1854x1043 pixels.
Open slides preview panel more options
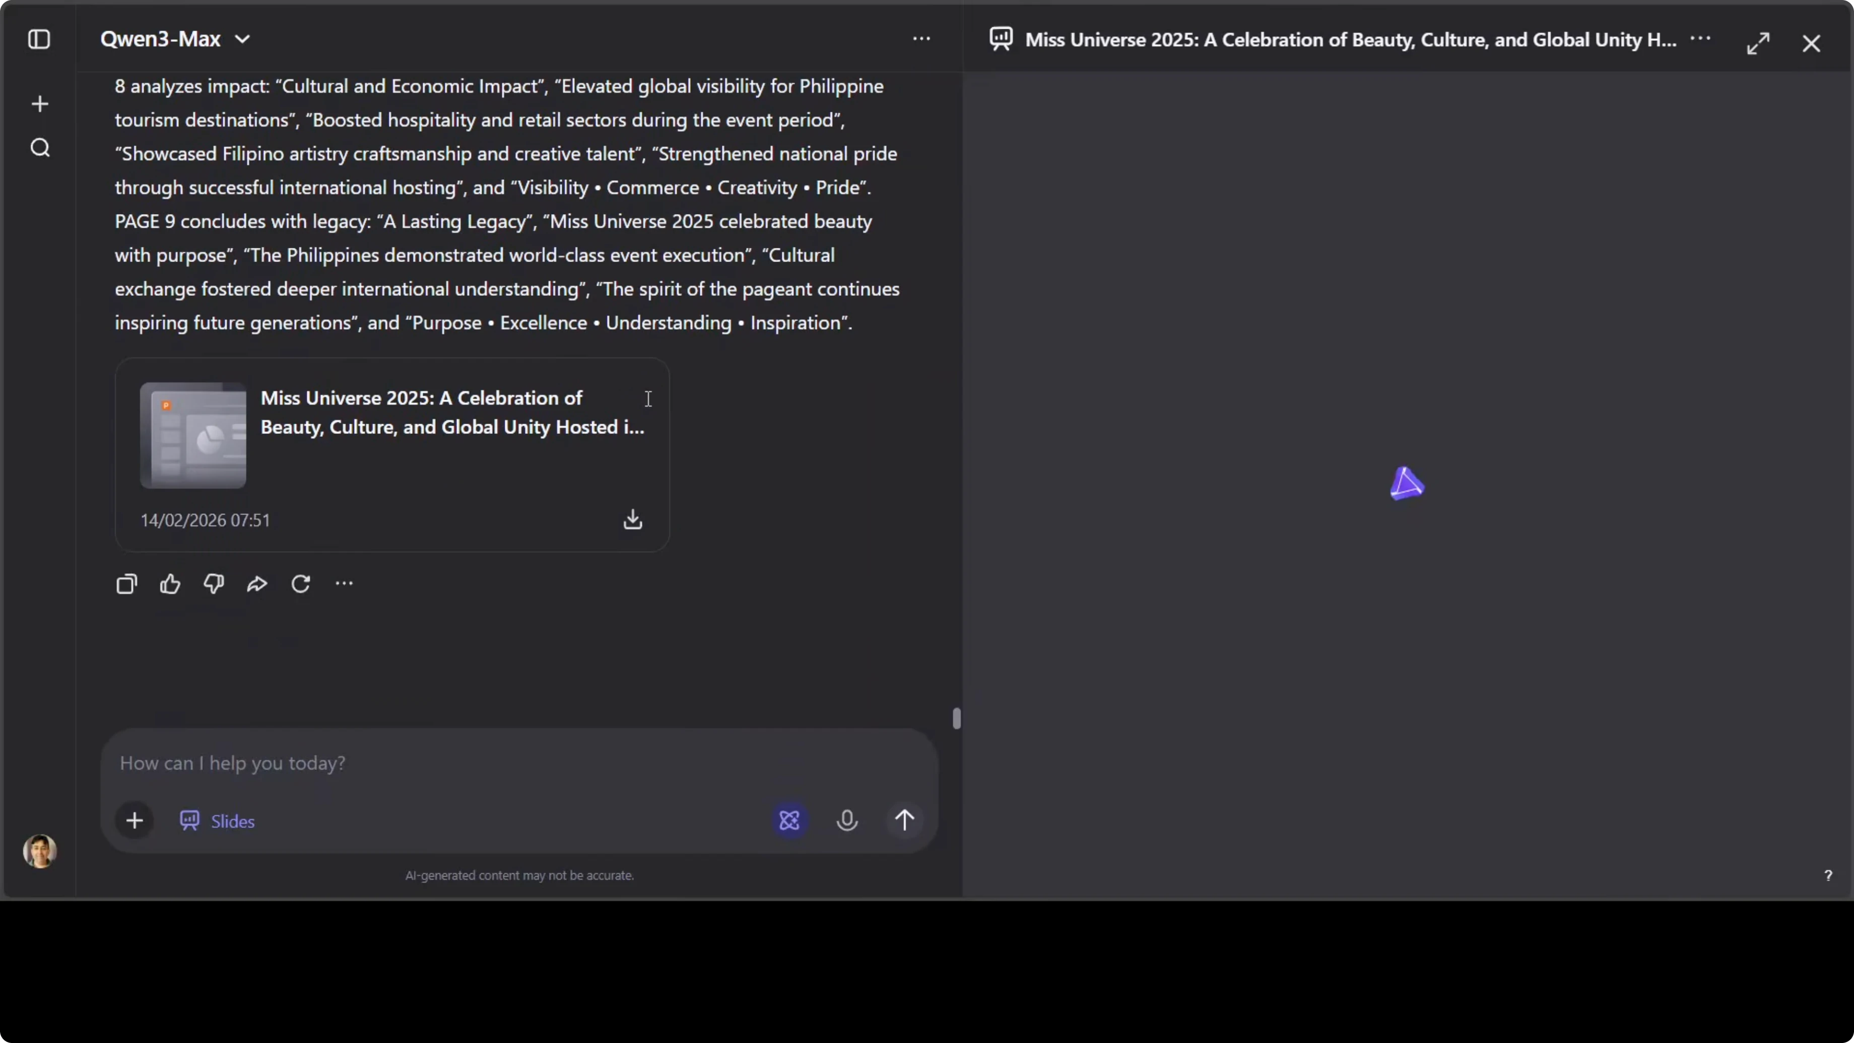pos(1700,39)
